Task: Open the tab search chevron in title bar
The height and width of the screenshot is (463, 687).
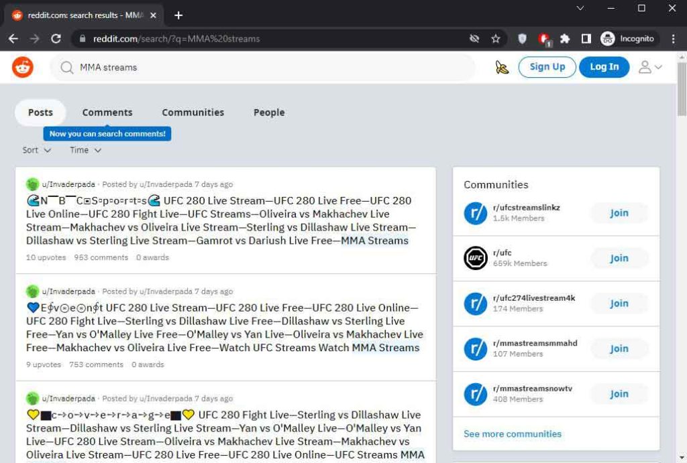Action: pos(580,8)
